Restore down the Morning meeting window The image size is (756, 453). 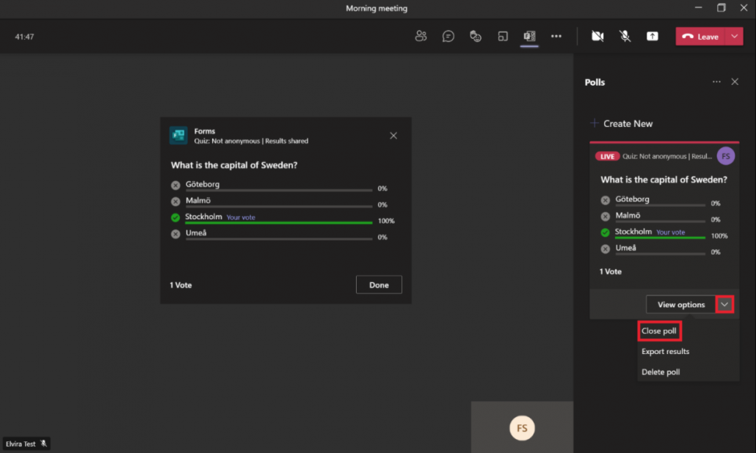[722, 8]
